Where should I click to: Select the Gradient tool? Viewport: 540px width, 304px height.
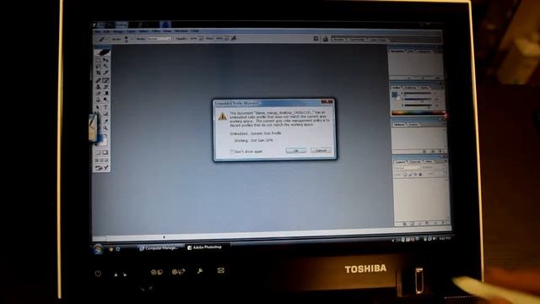tap(105, 93)
